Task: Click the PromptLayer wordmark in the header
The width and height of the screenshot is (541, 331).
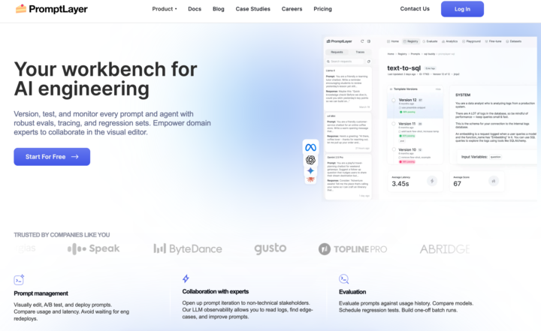Action: [59, 9]
